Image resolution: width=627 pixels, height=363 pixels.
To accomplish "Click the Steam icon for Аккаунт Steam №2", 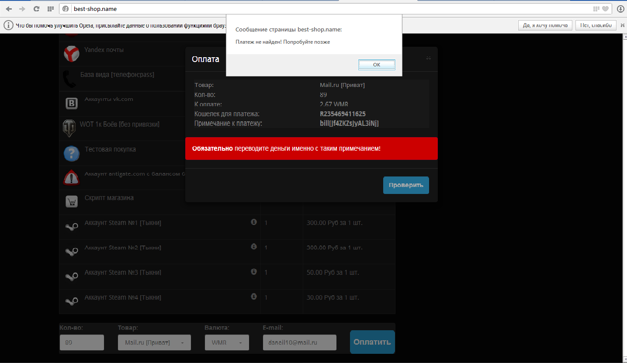I will [x=72, y=252].
